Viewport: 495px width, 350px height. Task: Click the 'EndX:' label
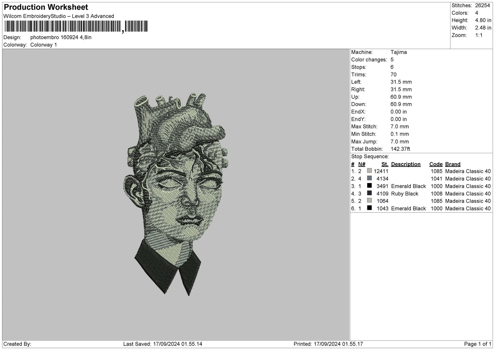coord(358,112)
